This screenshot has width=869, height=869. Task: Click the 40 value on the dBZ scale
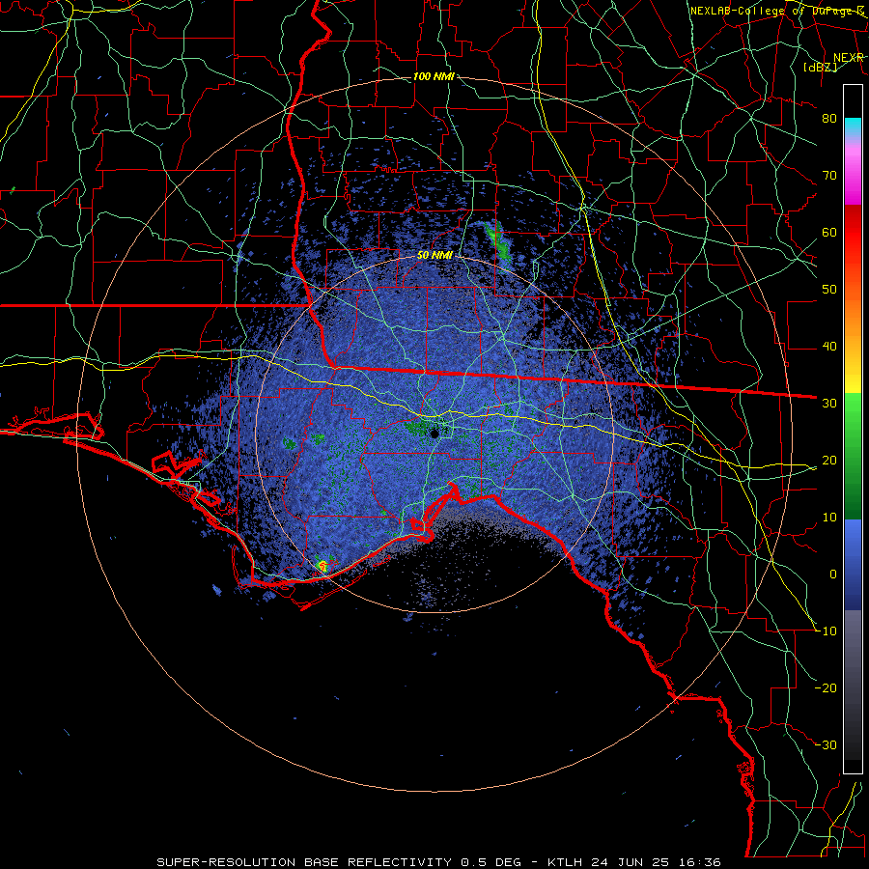coord(829,347)
